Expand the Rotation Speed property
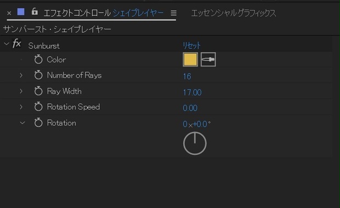This screenshot has height=208, width=340. tap(21, 107)
